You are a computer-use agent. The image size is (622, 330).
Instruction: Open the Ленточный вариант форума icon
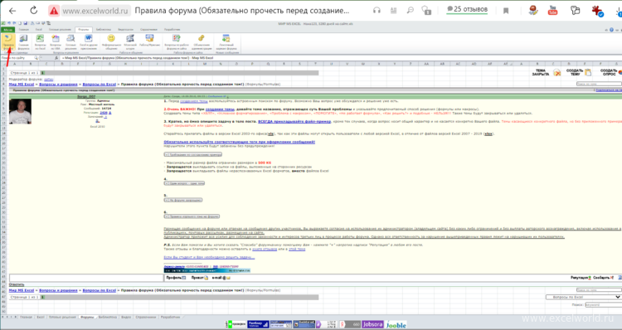point(226,42)
